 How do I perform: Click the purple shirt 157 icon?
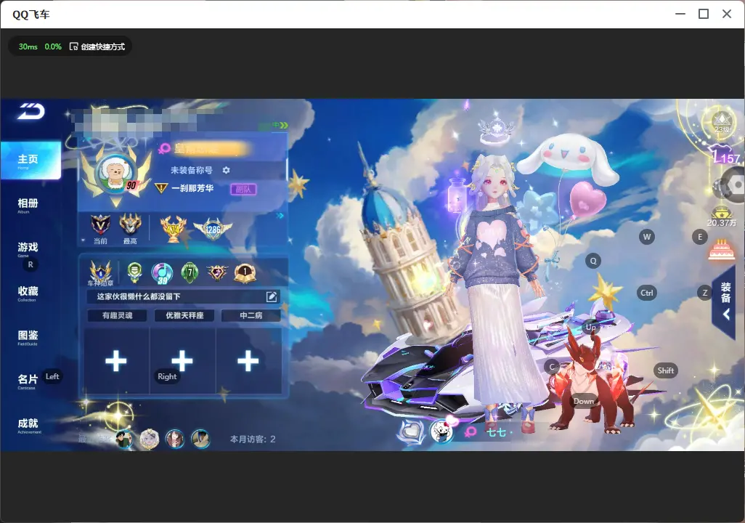(725, 155)
